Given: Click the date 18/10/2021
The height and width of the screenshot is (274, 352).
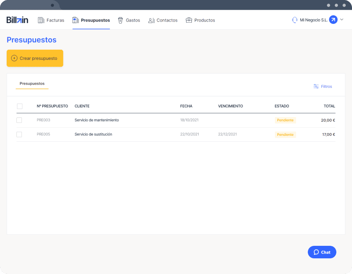Looking at the screenshot, I should 189,120.
